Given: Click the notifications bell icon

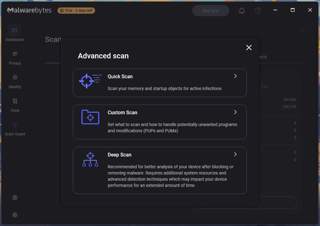Looking at the screenshot, I should [242, 11].
